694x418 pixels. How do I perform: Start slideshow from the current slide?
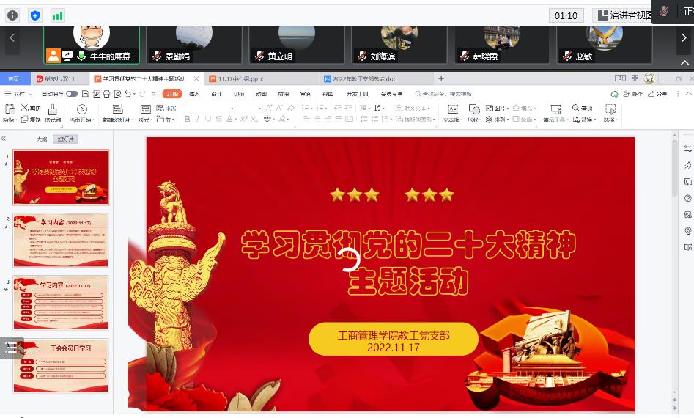81,113
